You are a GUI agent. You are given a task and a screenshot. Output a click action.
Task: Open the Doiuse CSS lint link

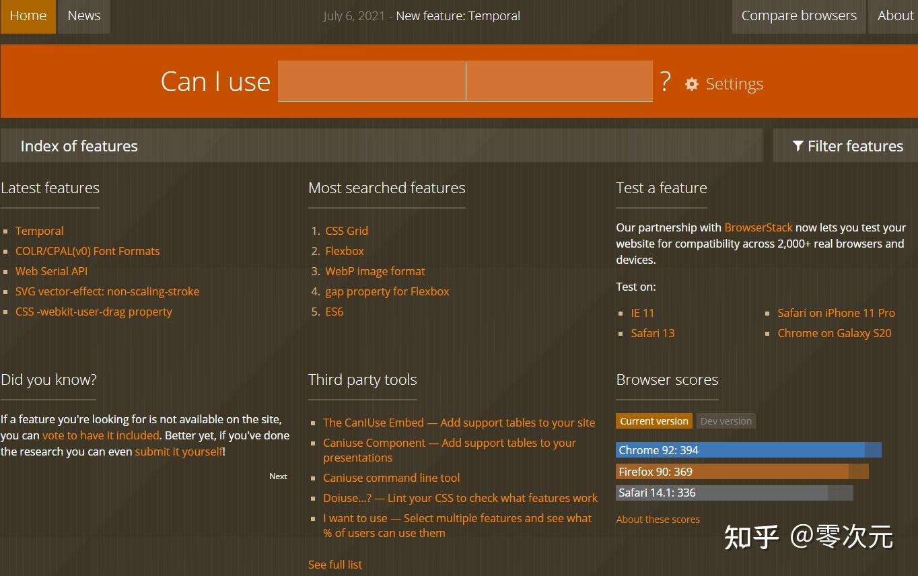460,498
